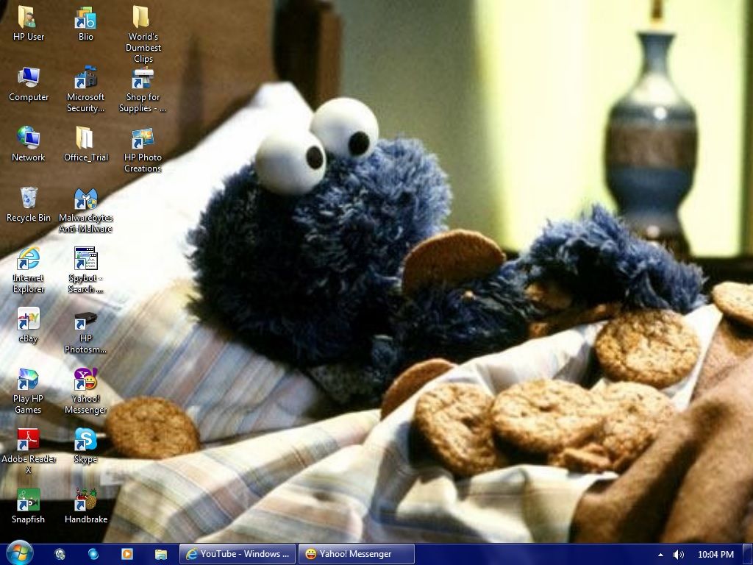Open the Computer desktop icon
This screenshot has height=565, width=753.
(29, 84)
